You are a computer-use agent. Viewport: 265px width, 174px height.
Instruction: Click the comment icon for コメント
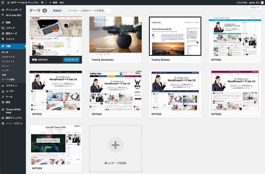(3, 39)
